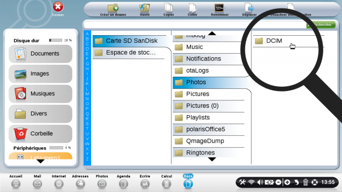342x192 pixels.
Task: Open the Images category
Action: [41, 74]
